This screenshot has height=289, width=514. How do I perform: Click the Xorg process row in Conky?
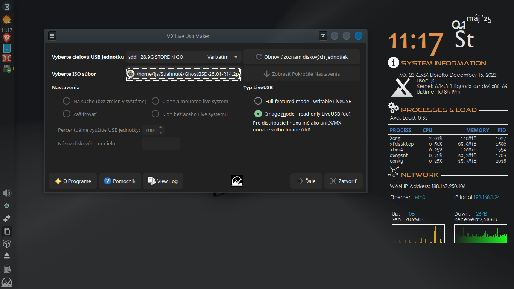coord(448,138)
